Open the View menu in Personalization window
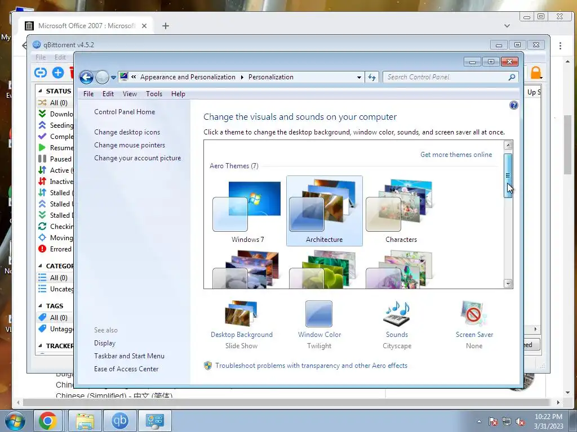The width and height of the screenshot is (577, 432). click(x=130, y=94)
